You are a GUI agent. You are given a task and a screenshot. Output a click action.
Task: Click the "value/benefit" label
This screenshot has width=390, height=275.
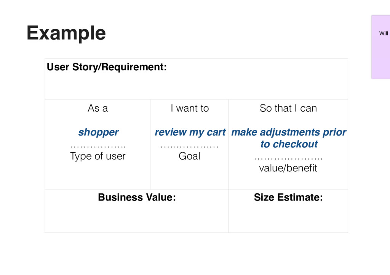pos(288,168)
